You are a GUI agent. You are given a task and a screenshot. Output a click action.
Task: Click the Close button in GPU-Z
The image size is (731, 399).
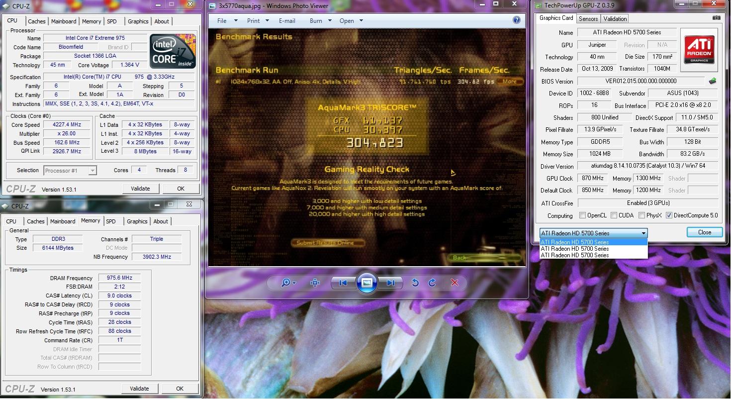pyautogui.click(x=705, y=232)
